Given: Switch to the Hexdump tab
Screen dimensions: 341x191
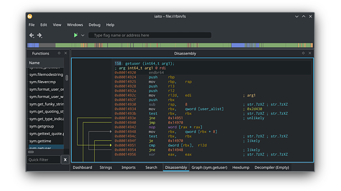Looking at the screenshot, I should click(x=241, y=168).
